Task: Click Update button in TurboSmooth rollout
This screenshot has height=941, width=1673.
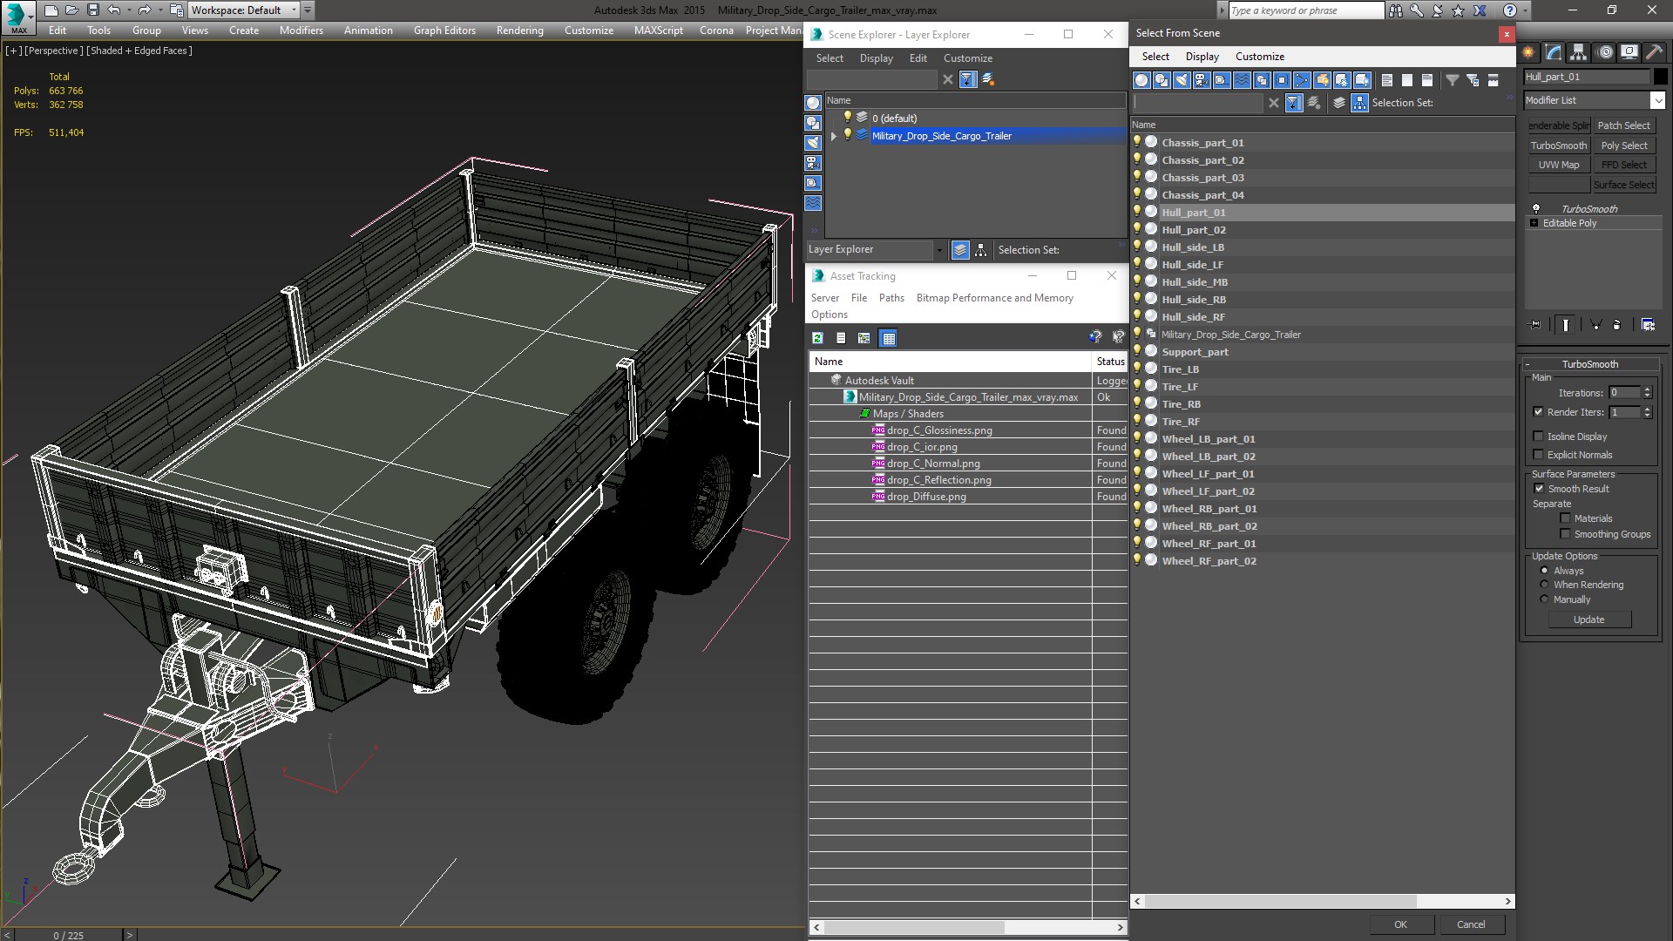Action: (x=1589, y=619)
